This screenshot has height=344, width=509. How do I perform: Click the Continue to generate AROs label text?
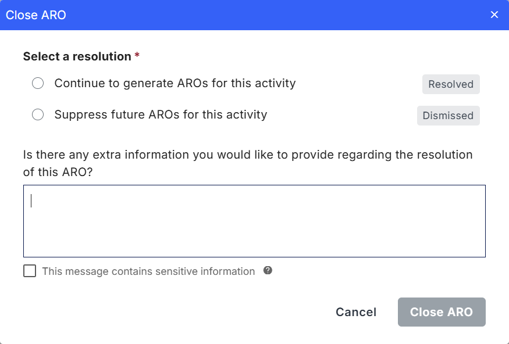tap(175, 84)
